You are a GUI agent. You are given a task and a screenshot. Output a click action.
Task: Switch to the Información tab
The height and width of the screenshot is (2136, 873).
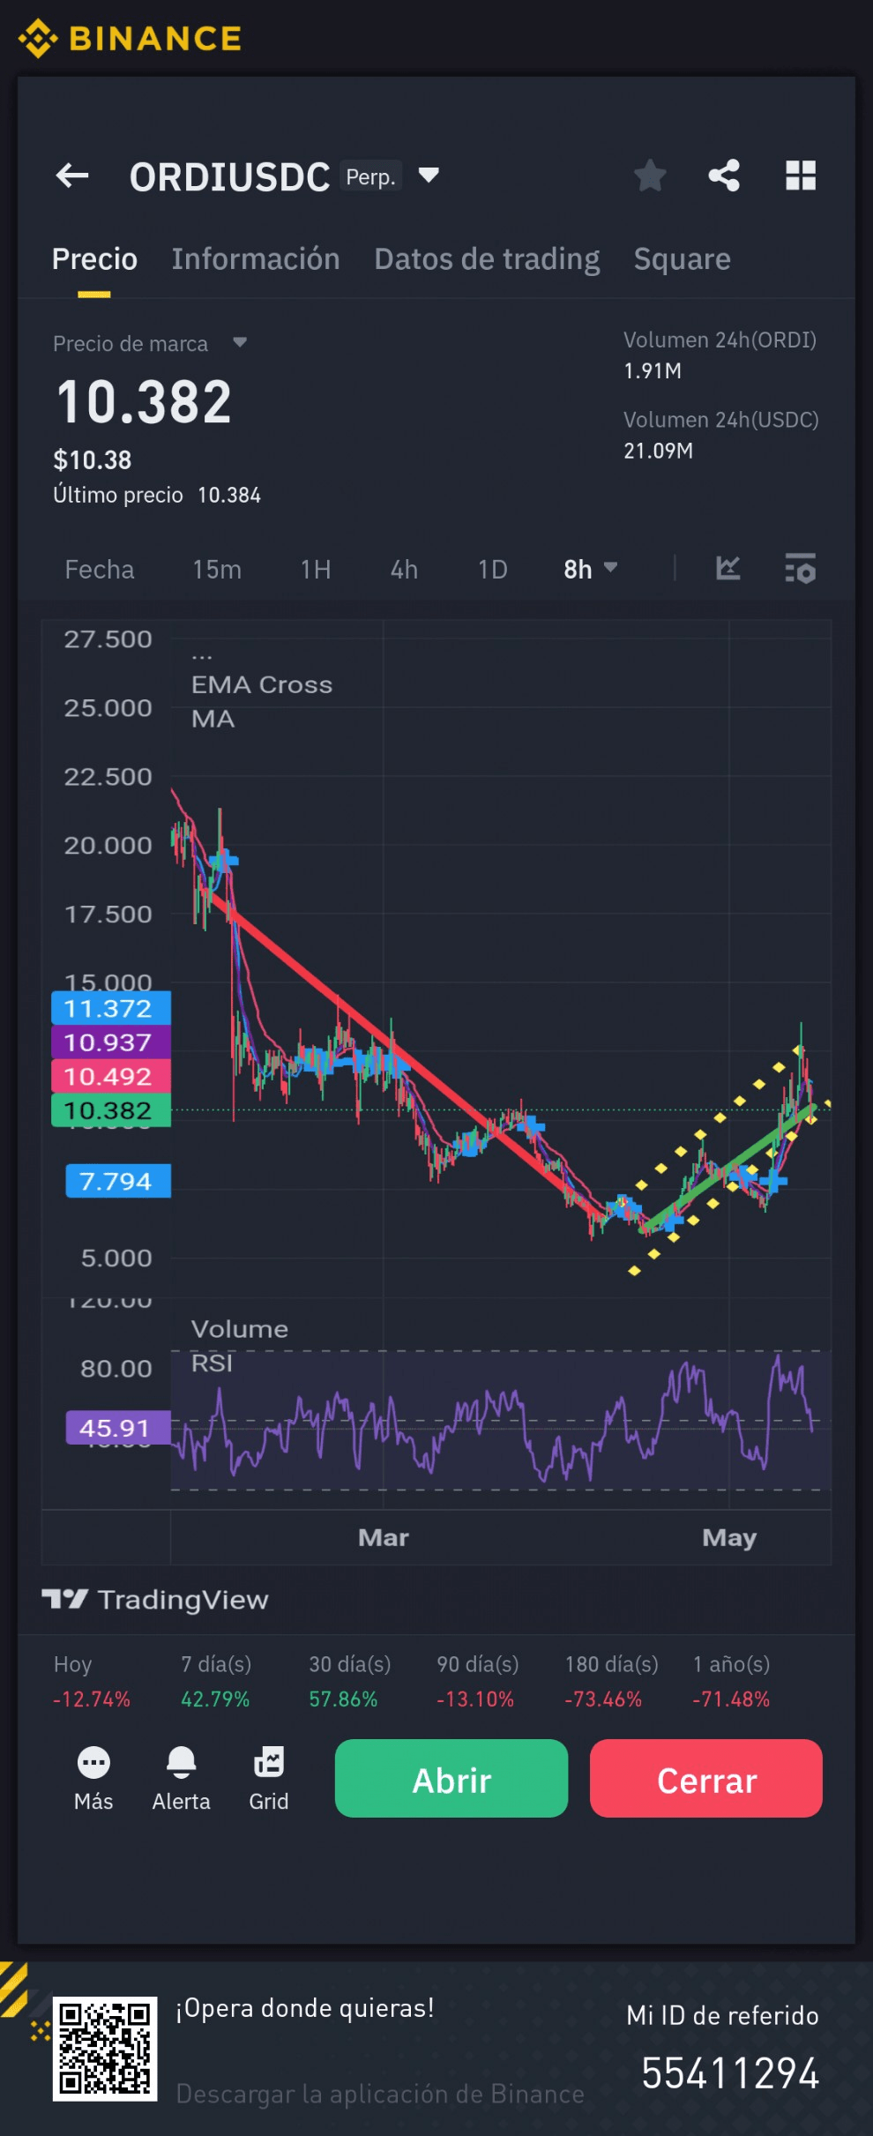coord(256,259)
